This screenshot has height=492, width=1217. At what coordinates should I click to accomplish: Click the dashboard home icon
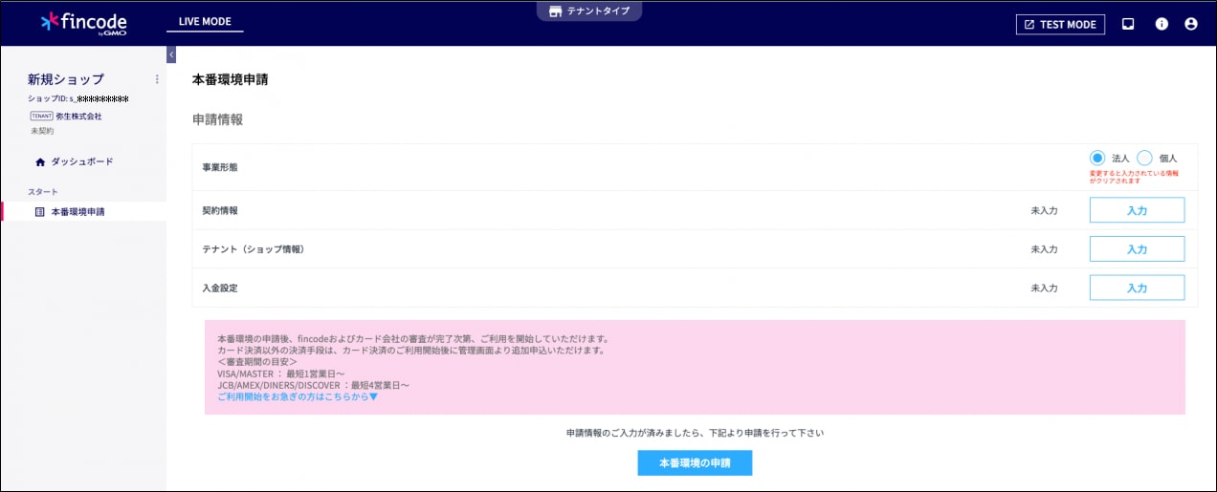pyautogui.click(x=40, y=162)
